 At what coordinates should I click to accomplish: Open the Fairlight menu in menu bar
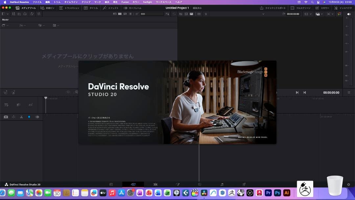click(x=148, y=2)
